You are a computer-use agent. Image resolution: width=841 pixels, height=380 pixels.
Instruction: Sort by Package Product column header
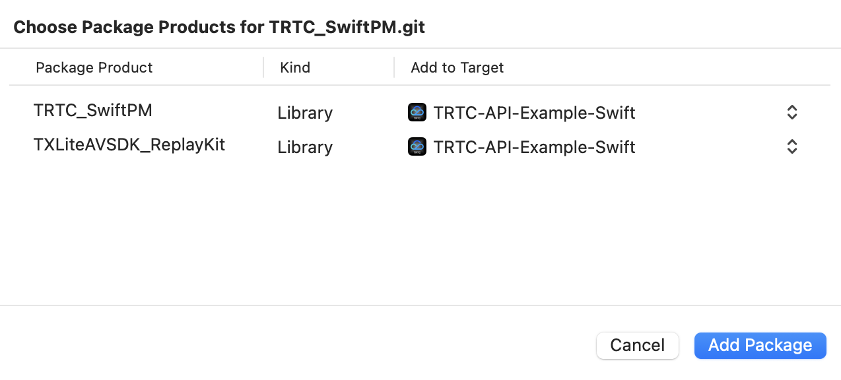94,67
